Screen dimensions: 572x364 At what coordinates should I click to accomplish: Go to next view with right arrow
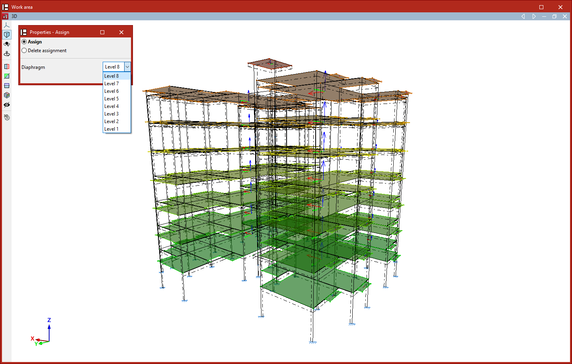pyautogui.click(x=534, y=16)
